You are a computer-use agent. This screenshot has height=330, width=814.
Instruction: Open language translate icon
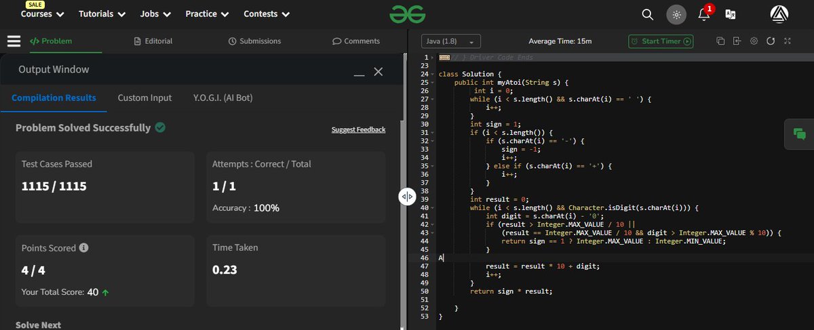[x=731, y=14]
